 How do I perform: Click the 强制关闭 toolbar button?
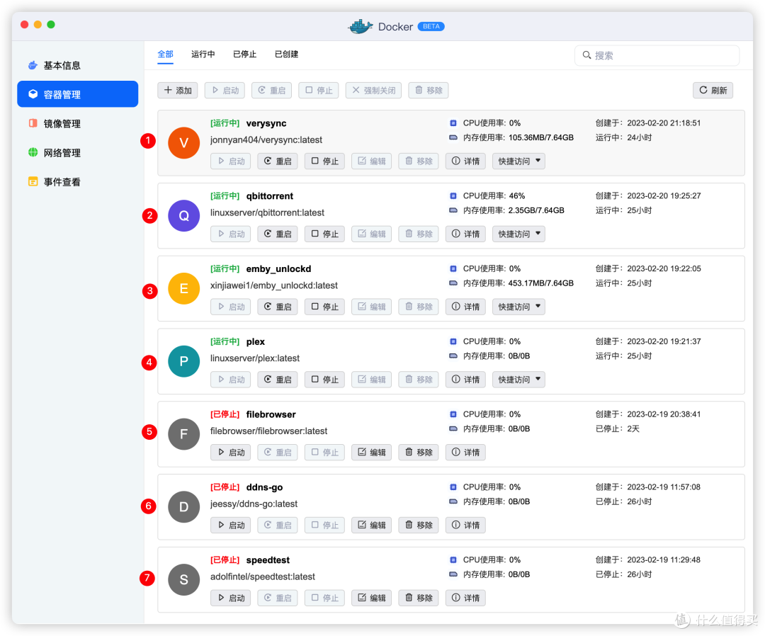click(374, 90)
